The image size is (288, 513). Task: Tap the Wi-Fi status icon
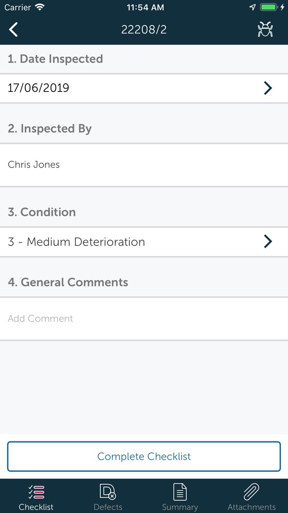[40, 7]
